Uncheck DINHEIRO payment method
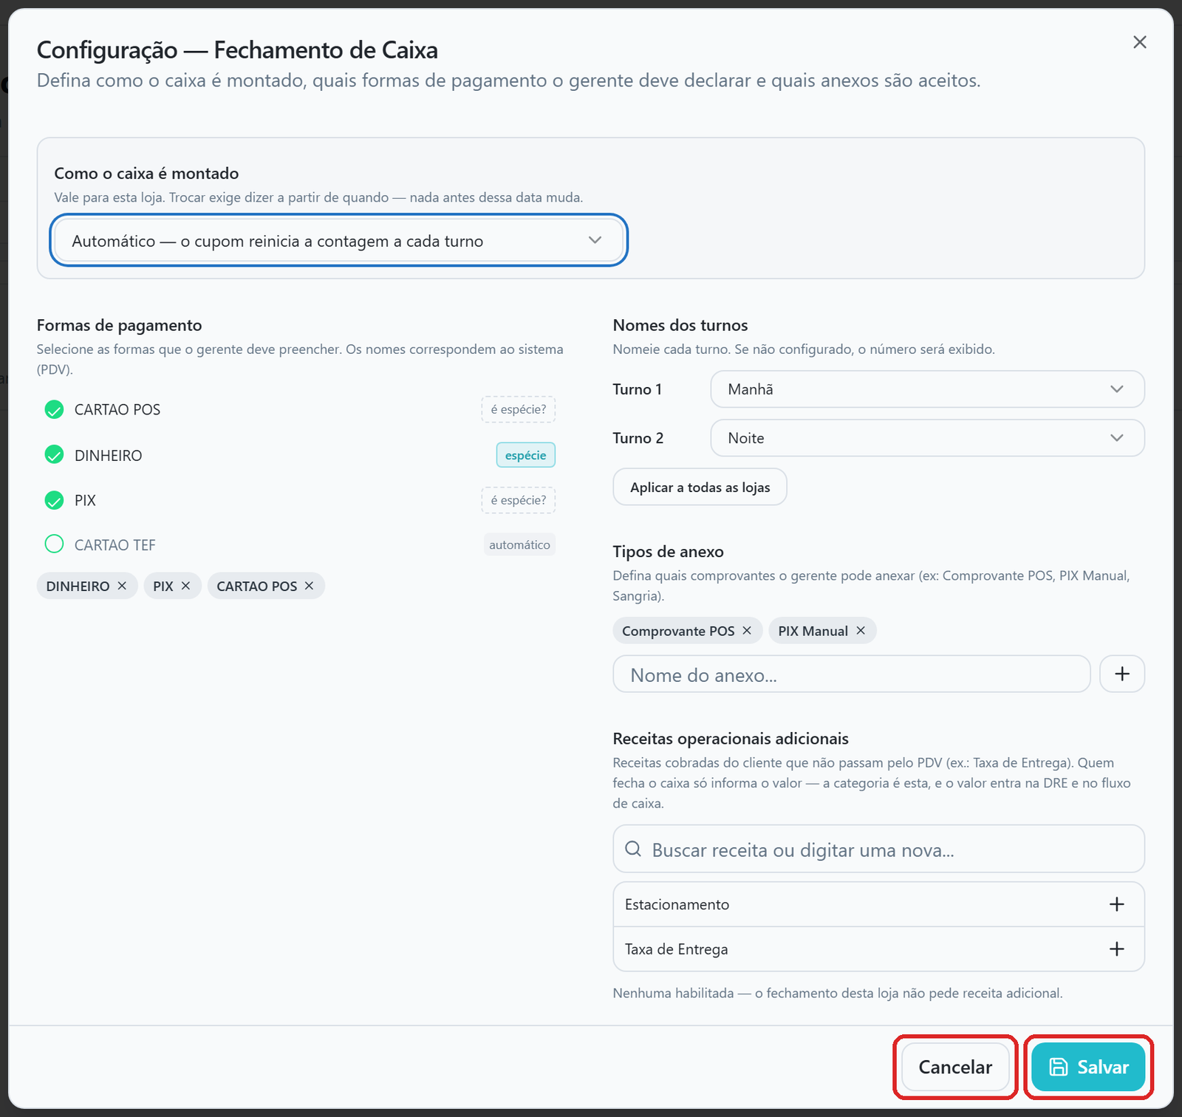Screen dimensions: 1182x1117 [x=54, y=455]
